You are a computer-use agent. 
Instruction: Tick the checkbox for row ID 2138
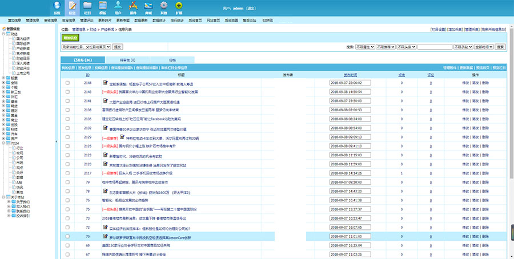point(67,110)
